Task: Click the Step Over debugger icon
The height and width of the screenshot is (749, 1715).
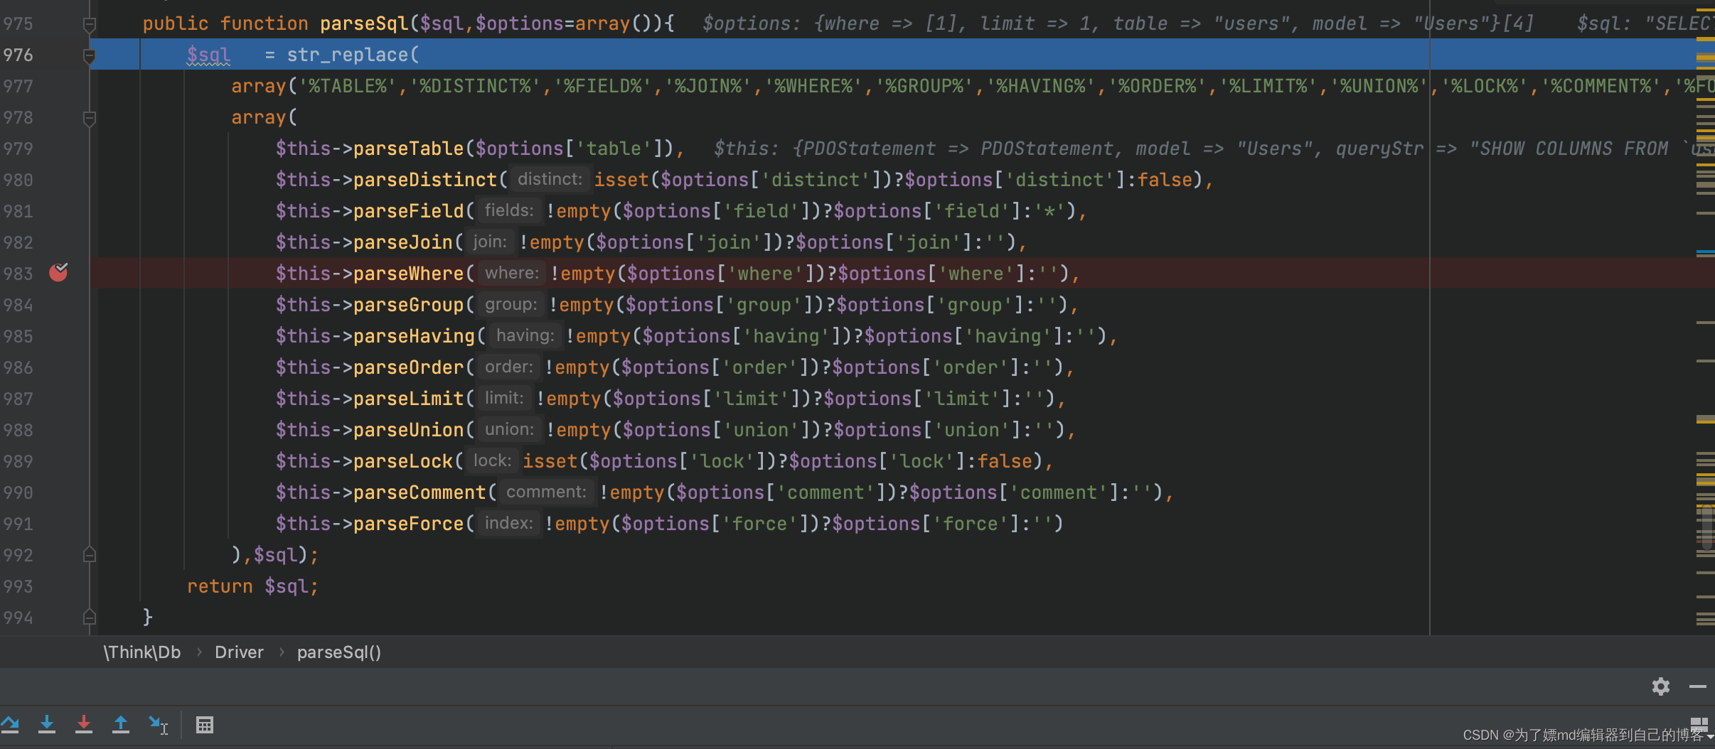Action: (x=9, y=725)
